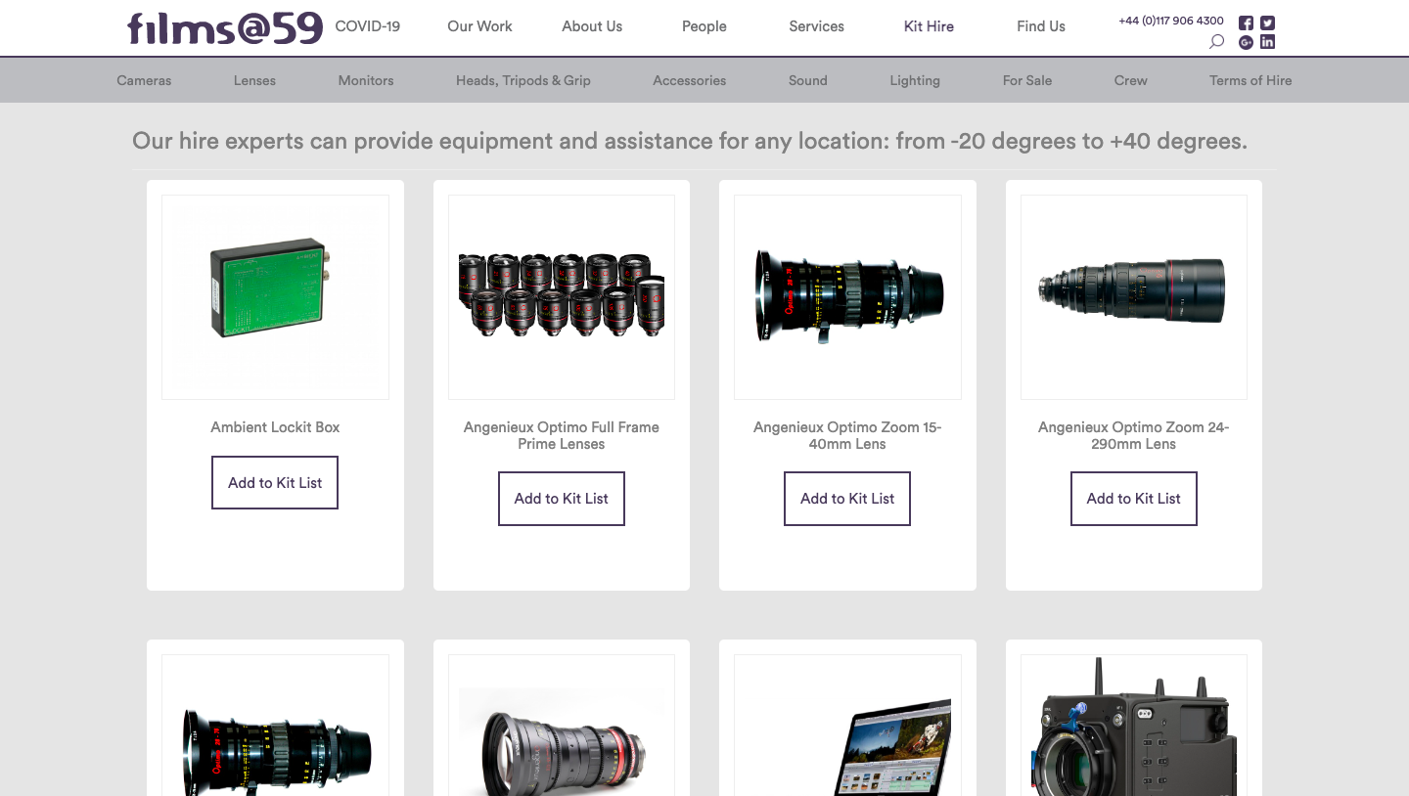Browse the Sound category
1409x796 pixels.
click(808, 80)
